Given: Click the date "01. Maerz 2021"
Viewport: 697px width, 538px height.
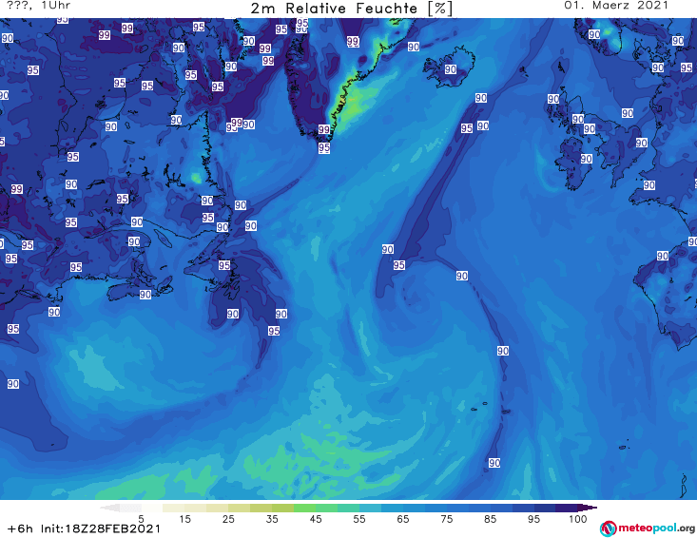Looking at the screenshot, I should click(615, 6).
